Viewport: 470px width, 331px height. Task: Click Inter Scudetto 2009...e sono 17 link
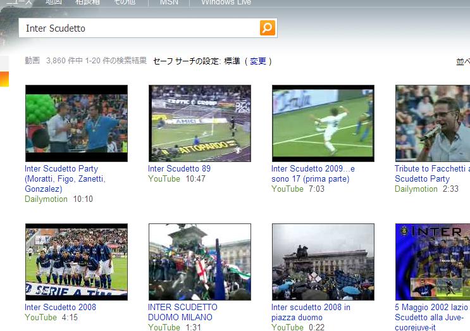coord(313,173)
